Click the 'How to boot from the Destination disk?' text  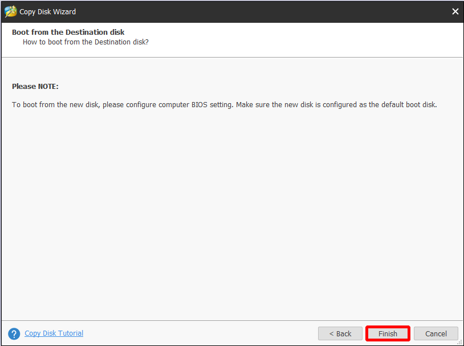pyautogui.click(x=86, y=42)
